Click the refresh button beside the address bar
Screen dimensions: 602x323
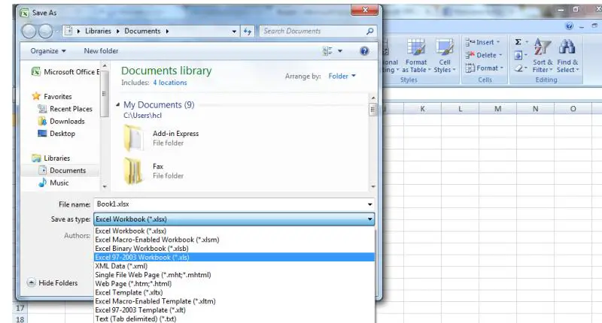coord(248,32)
